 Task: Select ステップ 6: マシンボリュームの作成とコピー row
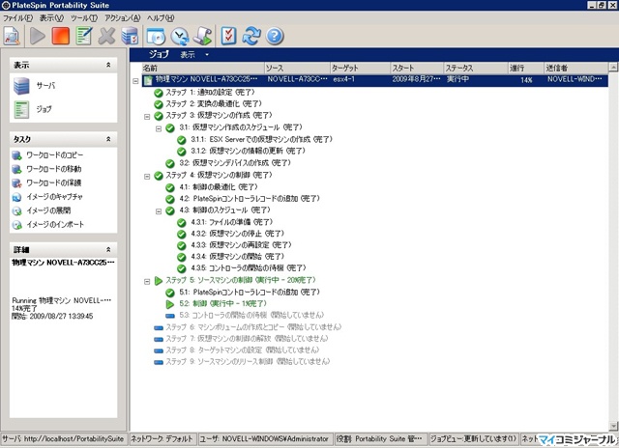point(253,327)
